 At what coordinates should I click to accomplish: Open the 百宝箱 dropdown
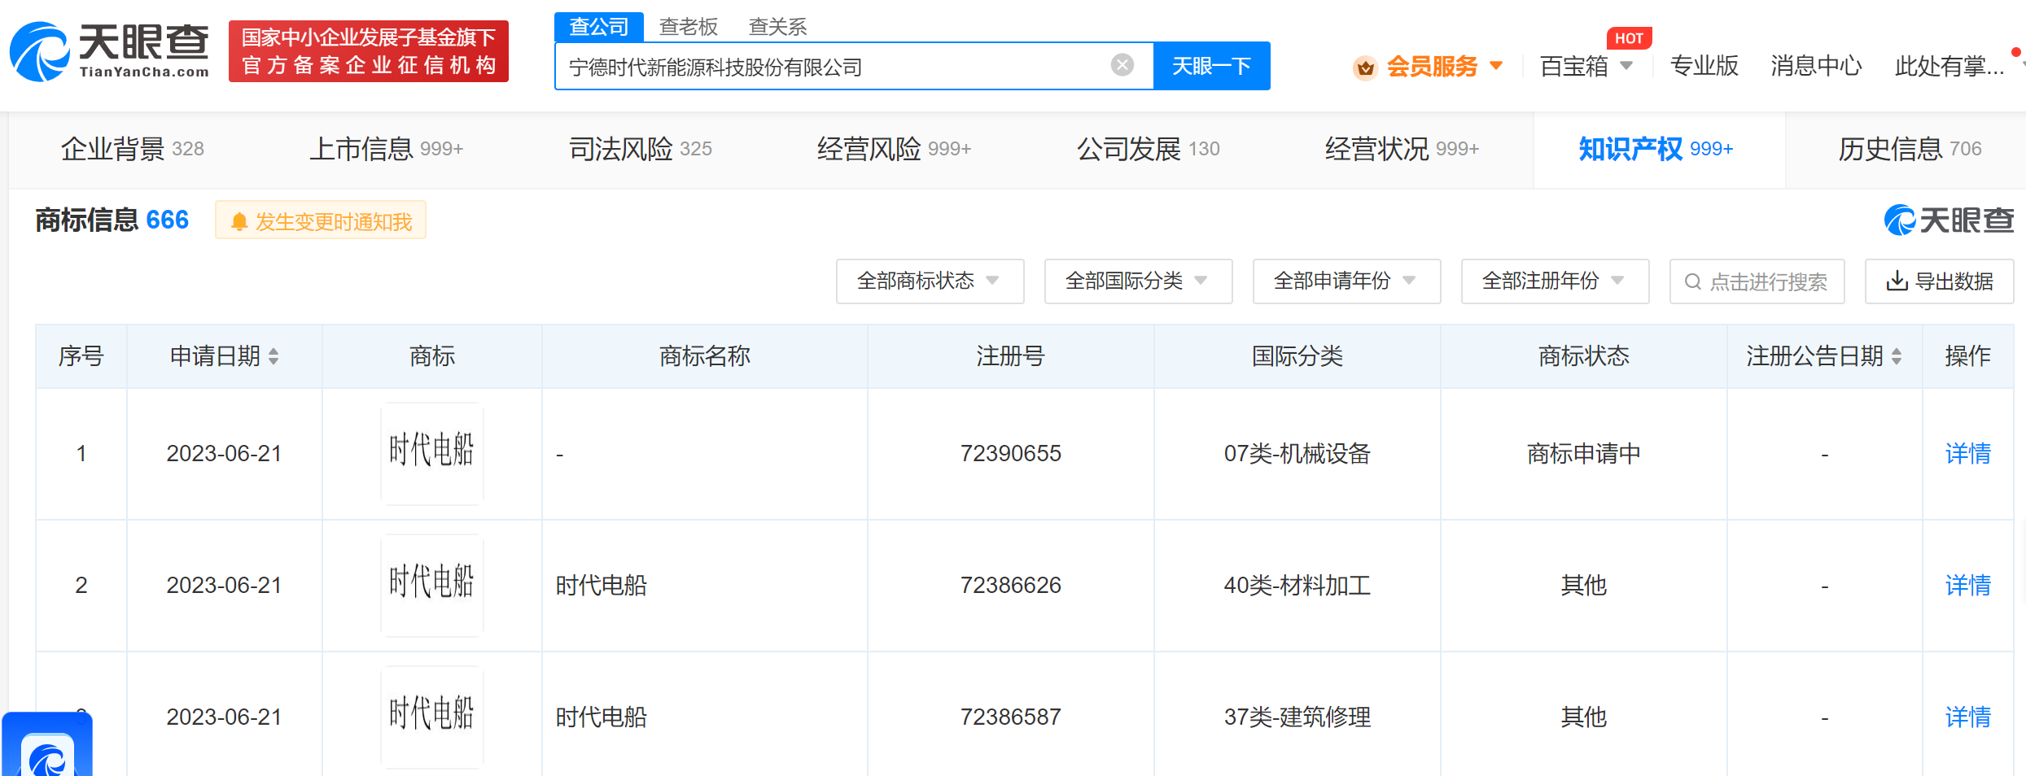click(1586, 66)
